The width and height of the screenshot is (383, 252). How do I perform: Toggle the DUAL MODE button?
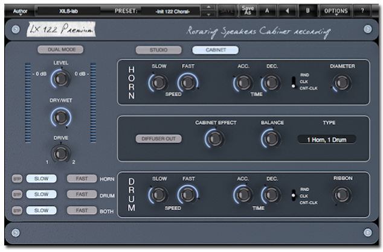60,49
